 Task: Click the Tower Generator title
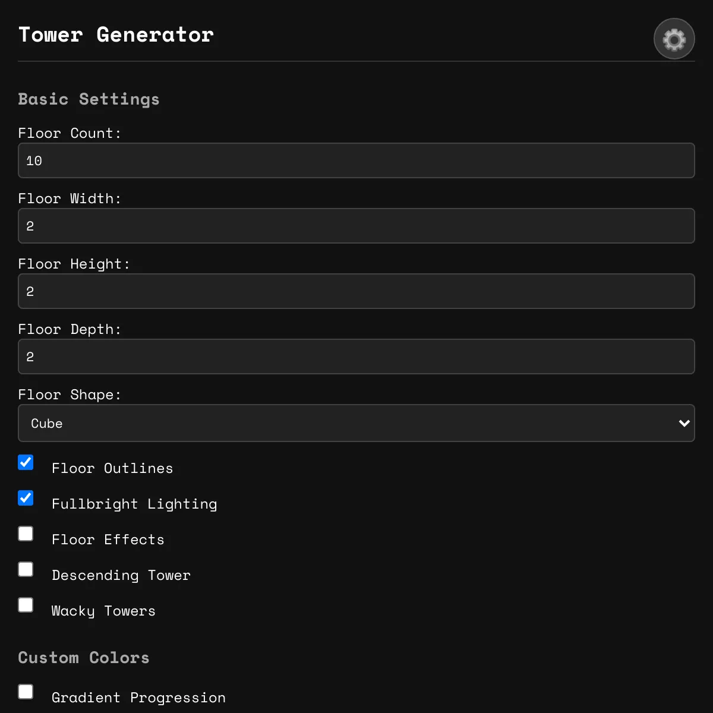[x=116, y=34]
